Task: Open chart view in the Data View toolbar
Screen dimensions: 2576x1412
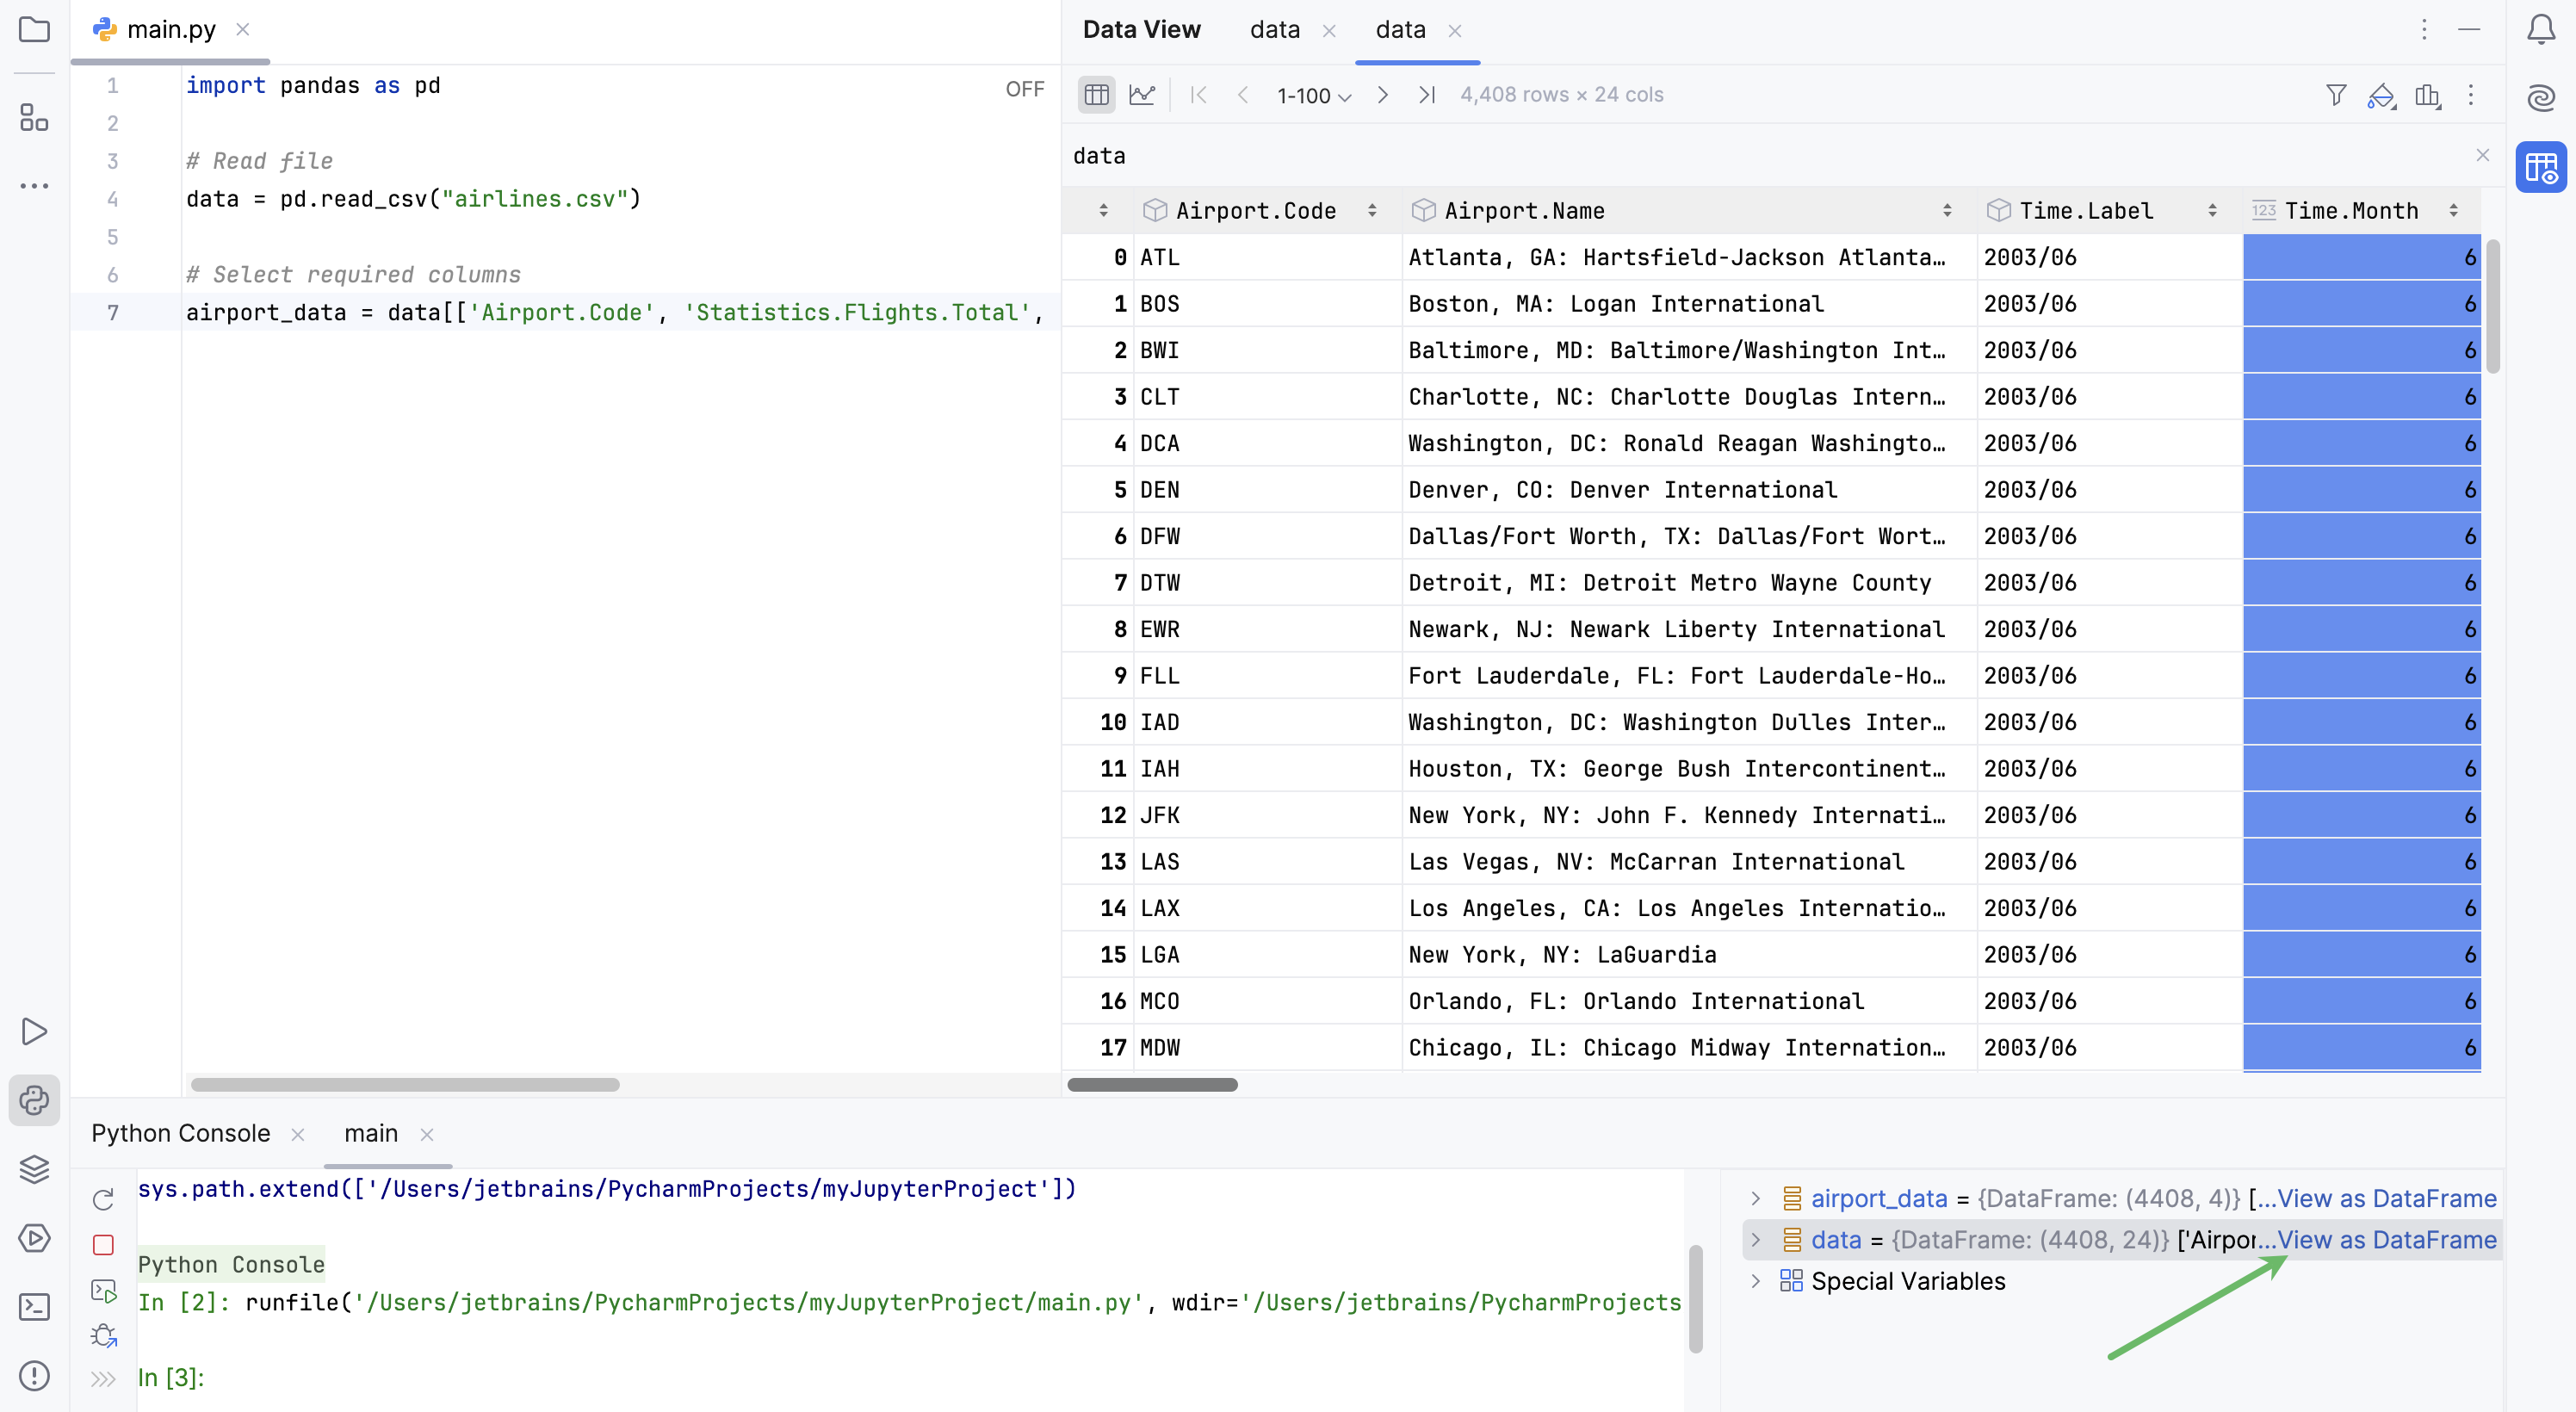Action: (x=1143, y=94)
